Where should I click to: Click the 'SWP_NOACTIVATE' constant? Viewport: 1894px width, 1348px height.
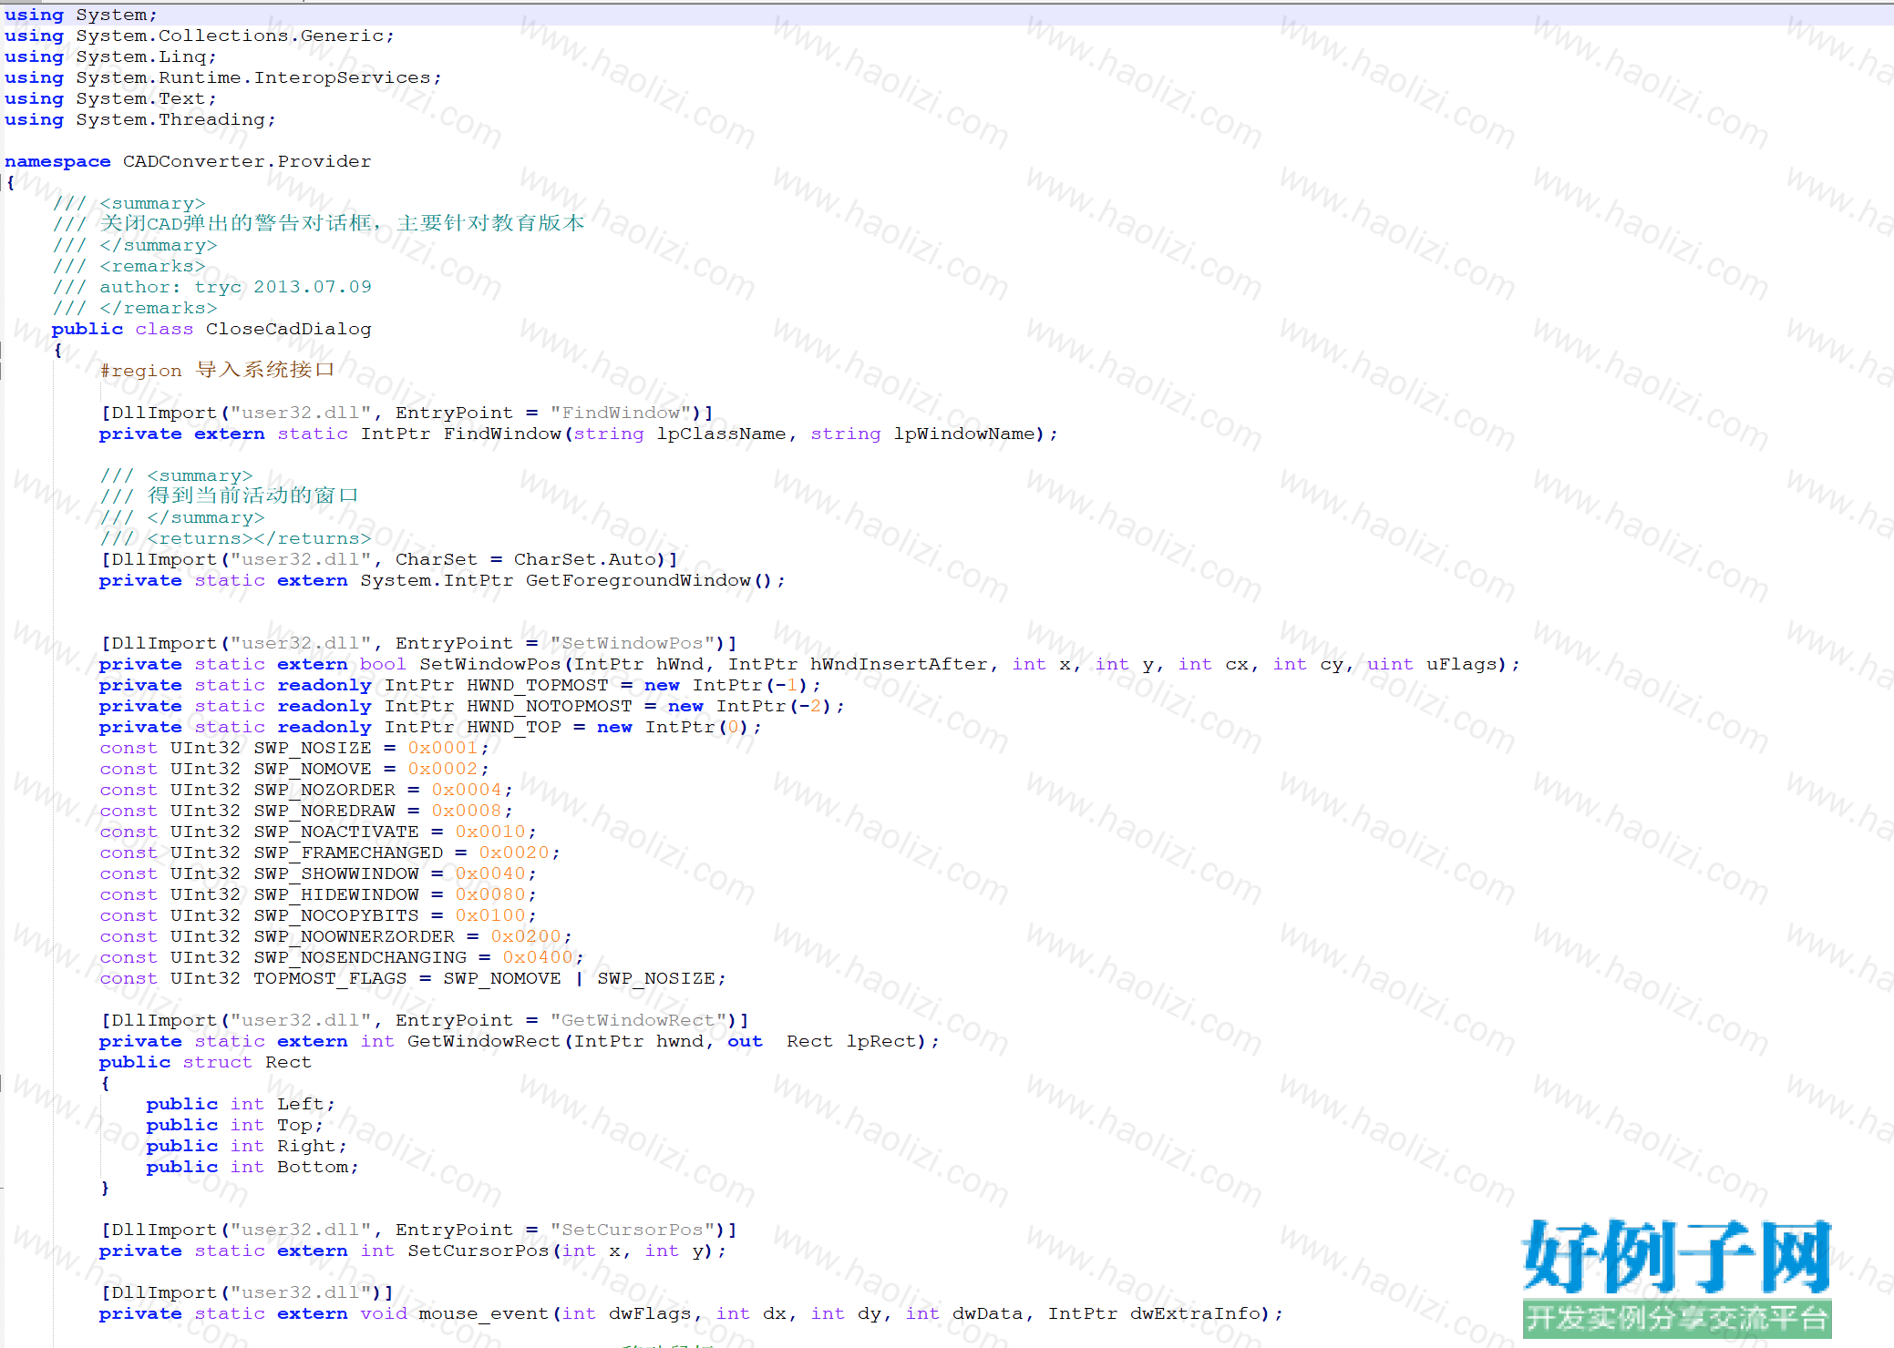click(336, 832)
